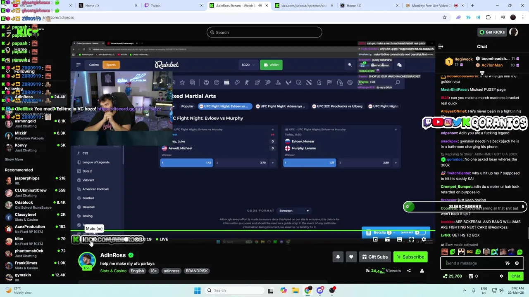529x297 pixels.
Task: Mute the AdinRoss Stream tab audio
Action: coord(260,5)
